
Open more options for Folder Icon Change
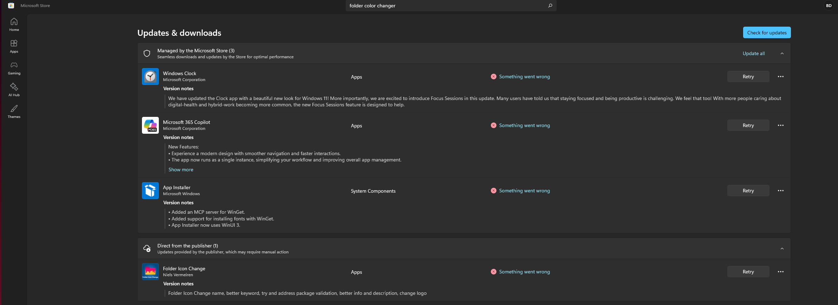click(x=781, y=272)
